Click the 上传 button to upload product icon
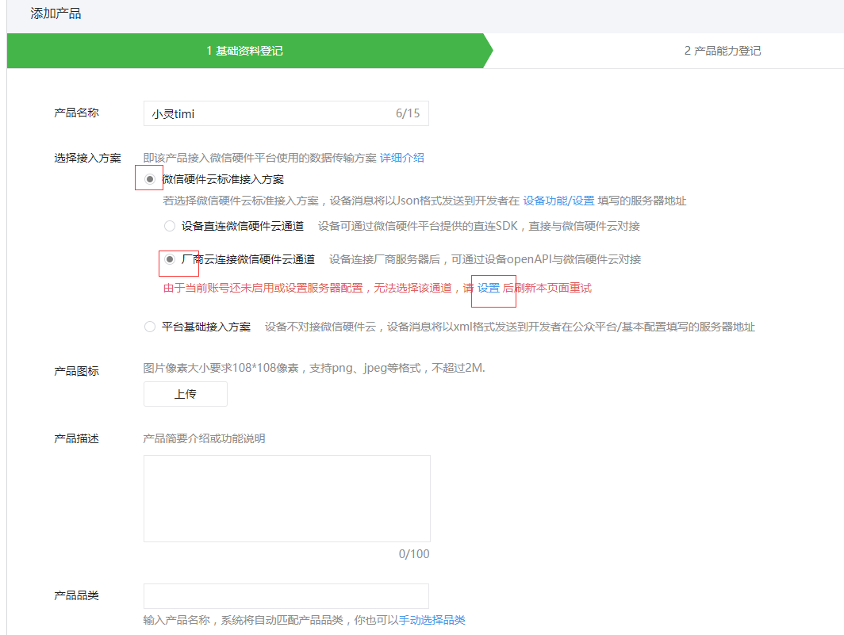Screen dimensions: 844x635 [185, 393]
